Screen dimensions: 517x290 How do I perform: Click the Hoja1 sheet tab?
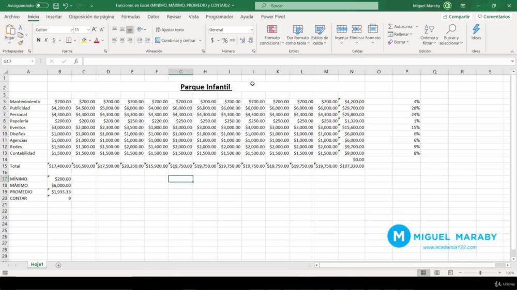(x=37, y=264)
